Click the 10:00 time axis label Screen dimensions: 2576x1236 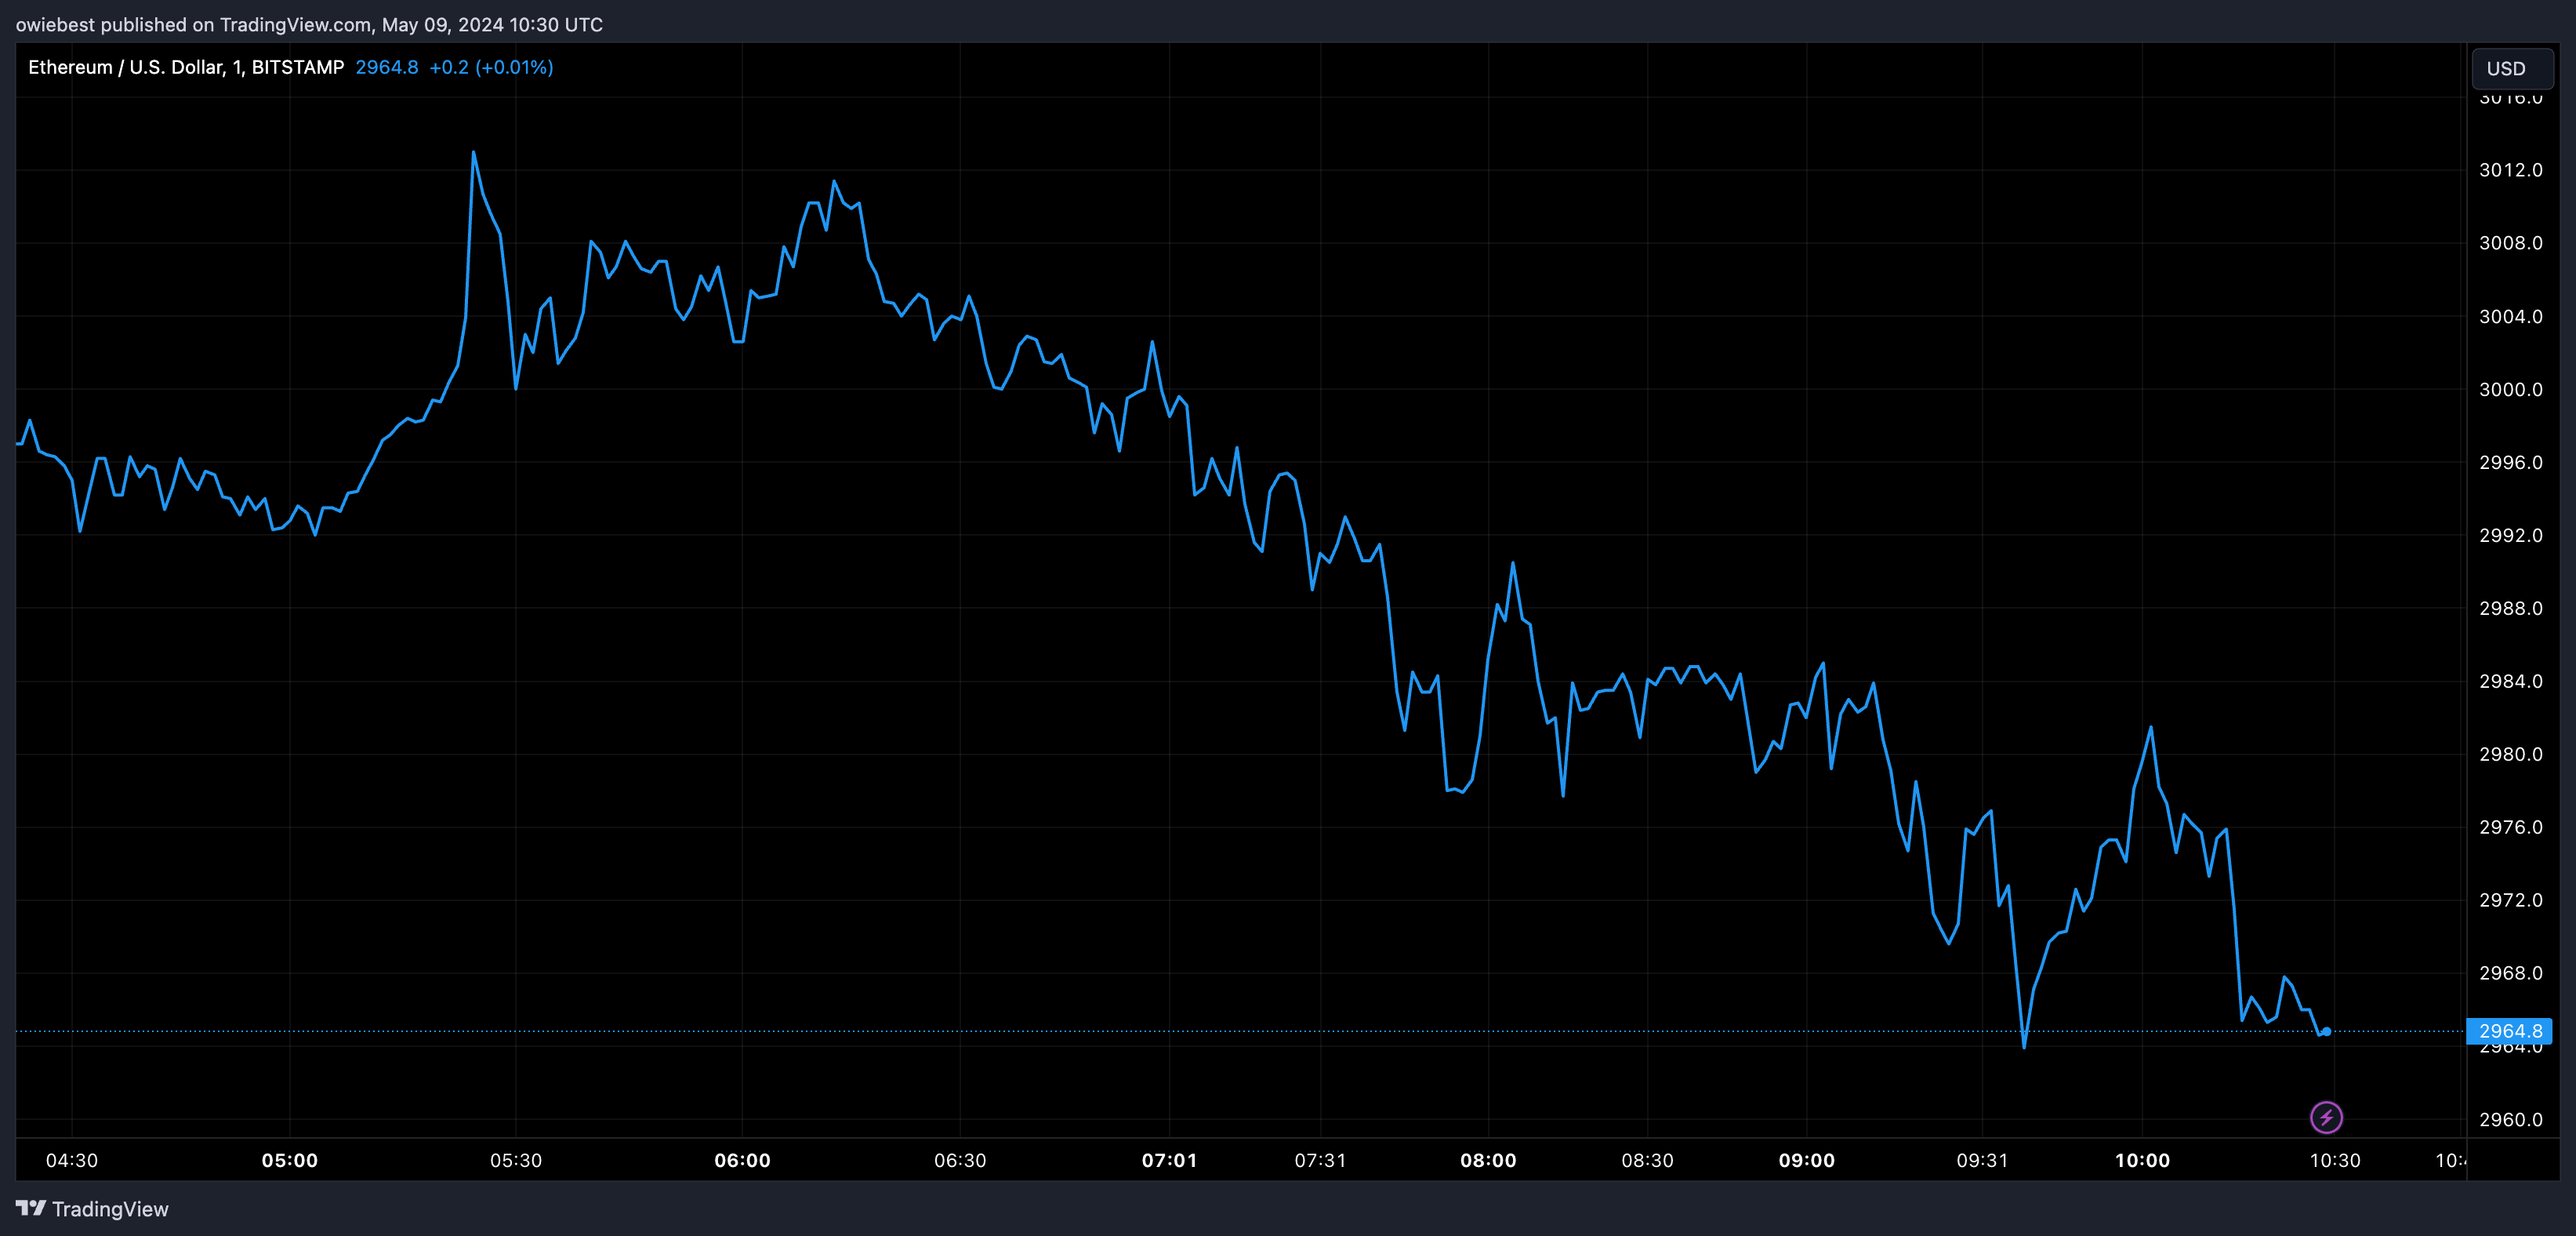coord(2142,1160)
